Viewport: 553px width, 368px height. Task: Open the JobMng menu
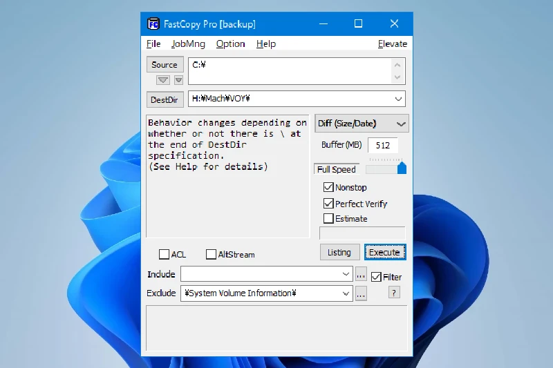188,44
